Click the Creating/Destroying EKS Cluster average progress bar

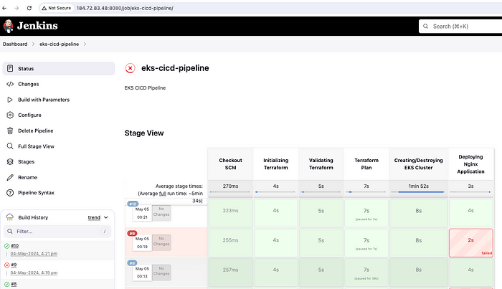pos(418,191)
